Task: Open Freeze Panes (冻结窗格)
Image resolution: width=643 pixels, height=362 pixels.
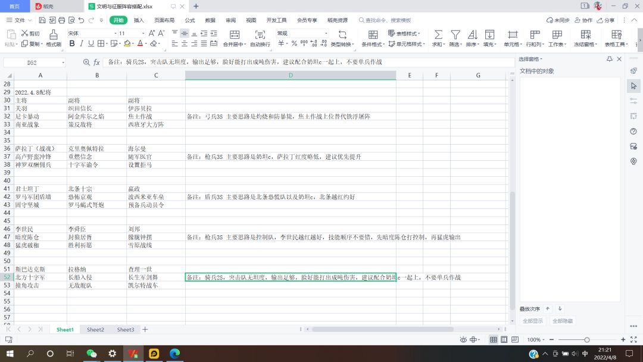Action: [585, 38]
